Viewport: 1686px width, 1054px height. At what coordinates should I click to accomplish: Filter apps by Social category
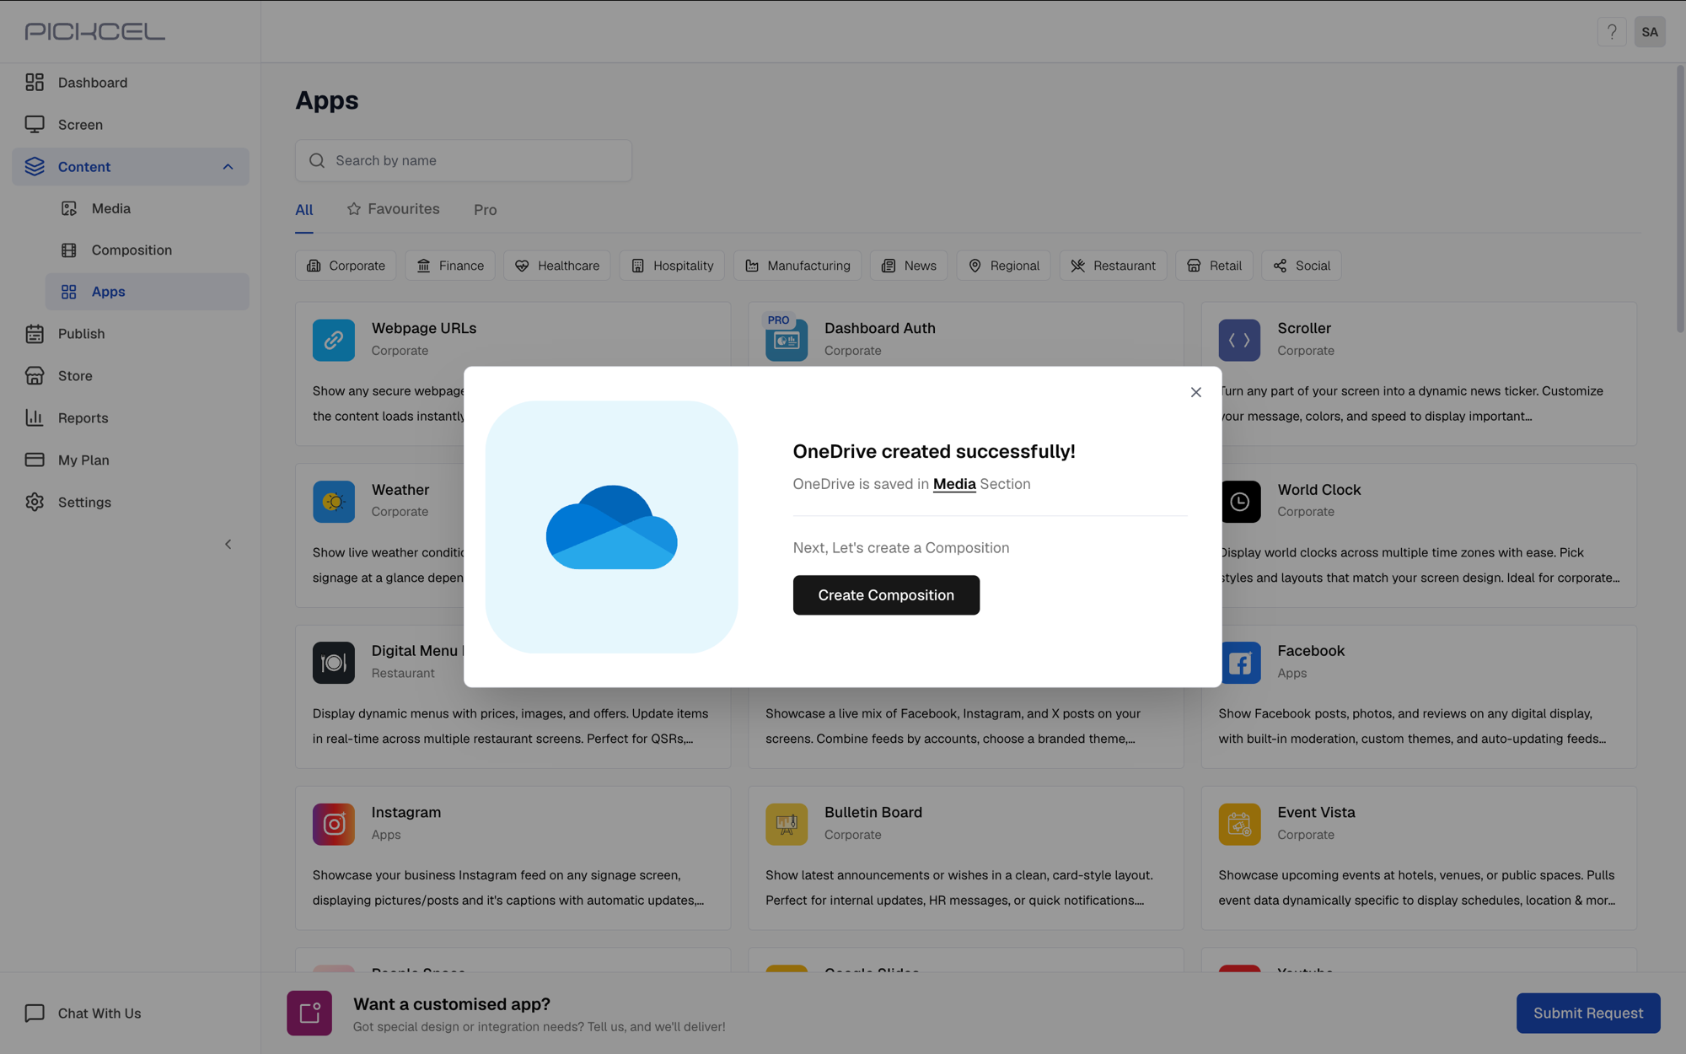point(1302,266)
